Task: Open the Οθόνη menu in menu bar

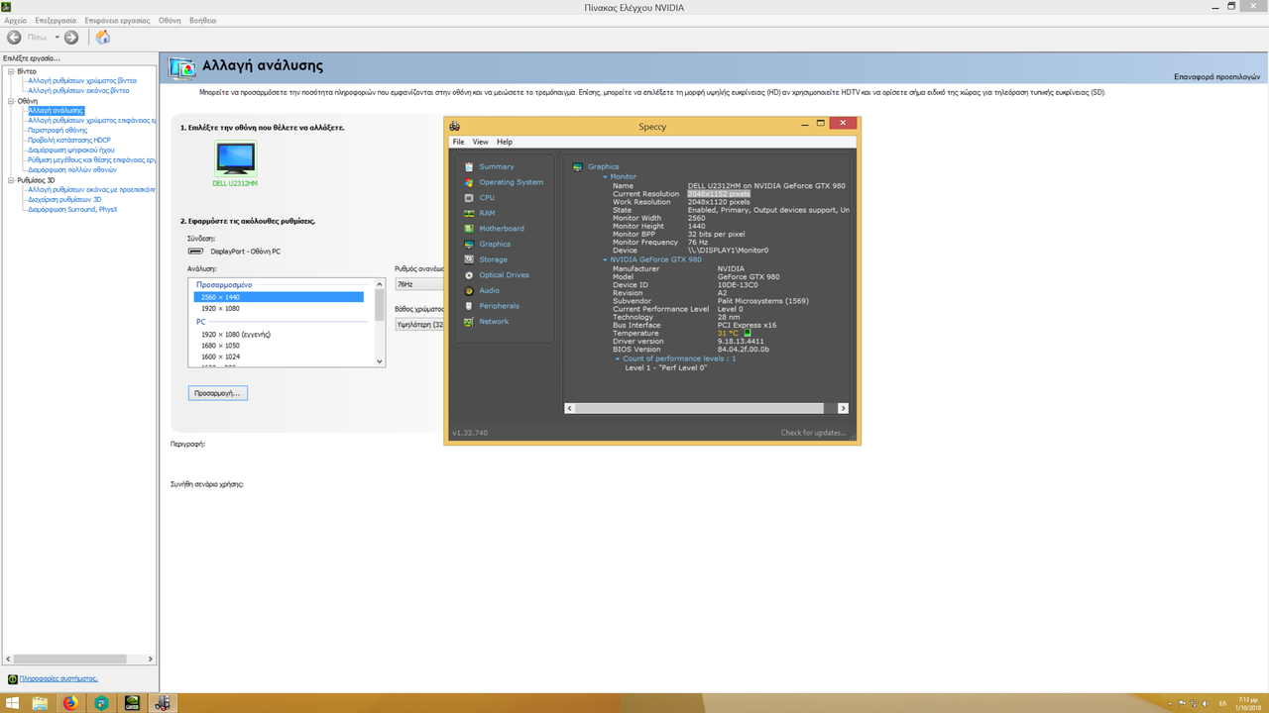Action: [170, 20]
